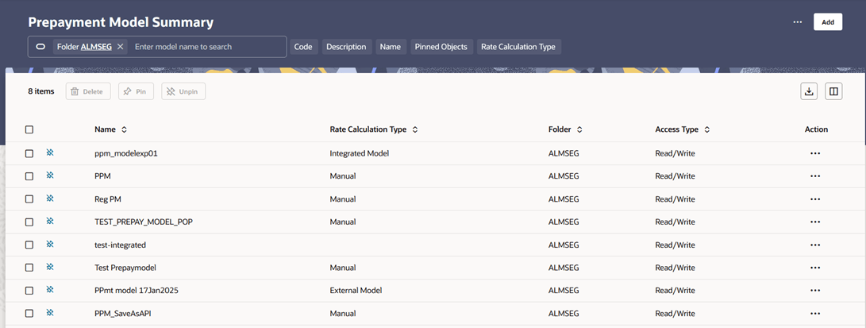
Task: Click model name PPmt model 17Jan2025
Action: [x=137, y=291]
